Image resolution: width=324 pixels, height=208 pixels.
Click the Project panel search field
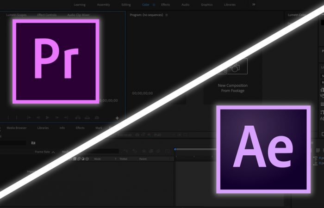point(13,143)
